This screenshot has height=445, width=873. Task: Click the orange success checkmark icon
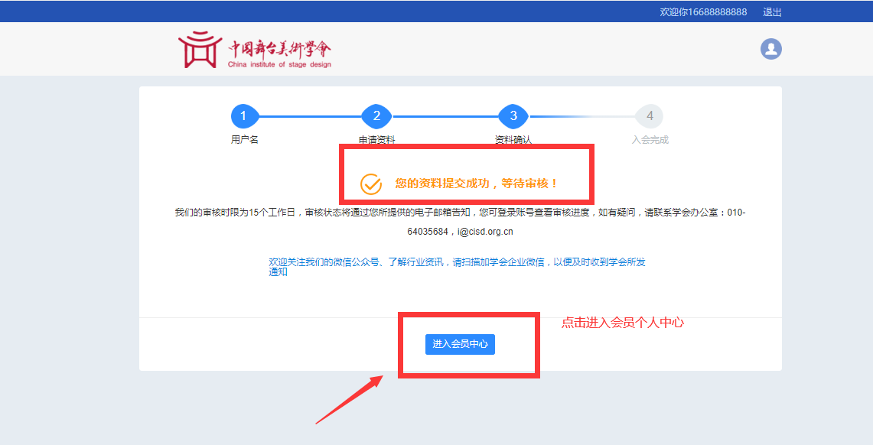[371, 184]
